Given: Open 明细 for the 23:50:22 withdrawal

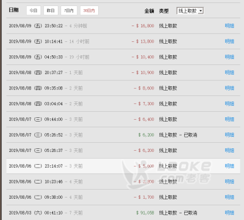Looking at the screenshot, I should click(x=229, y=26).
